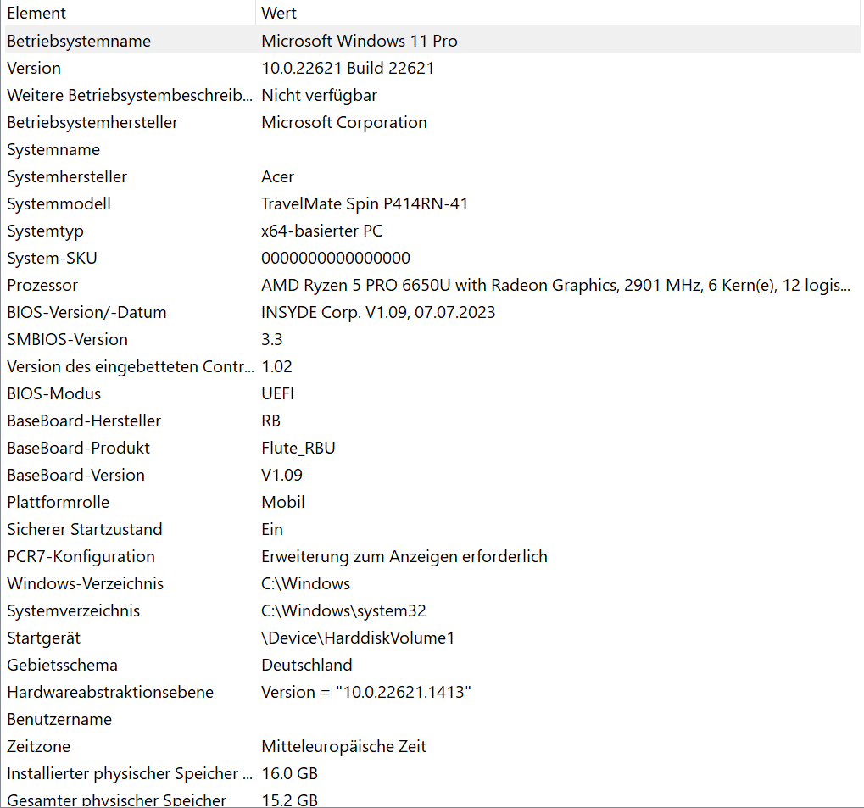
Task: Select the BaseBoard-Hersteller row
Action: click(x=432, y=421)
